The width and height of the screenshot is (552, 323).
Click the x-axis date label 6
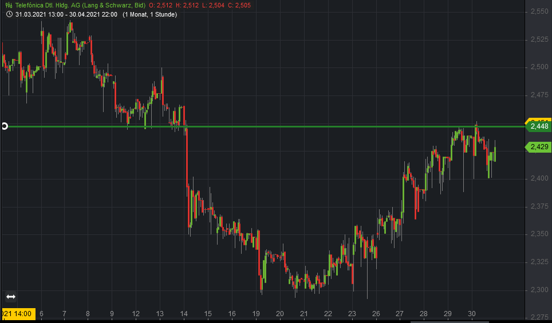pos(42,314)
